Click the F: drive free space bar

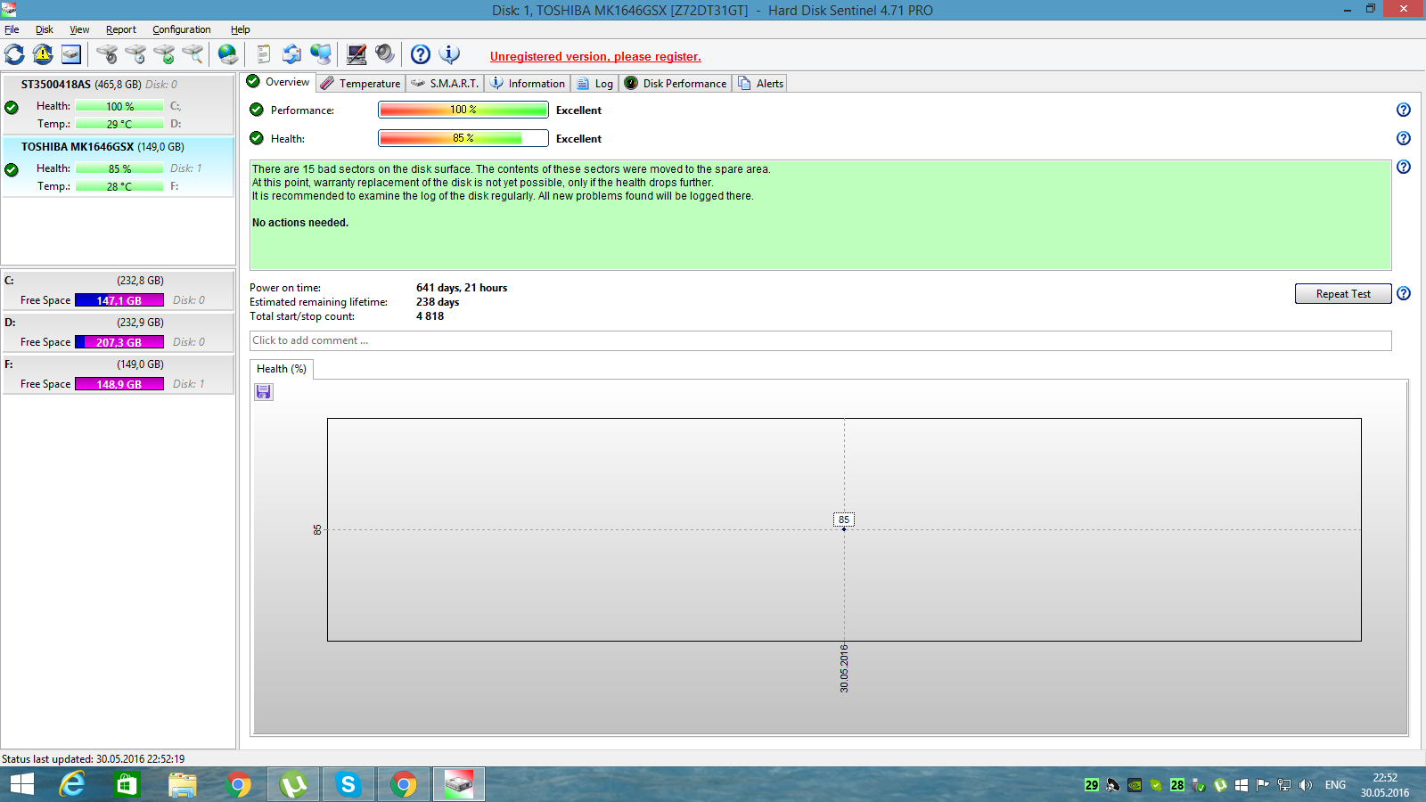coord(119,384)
